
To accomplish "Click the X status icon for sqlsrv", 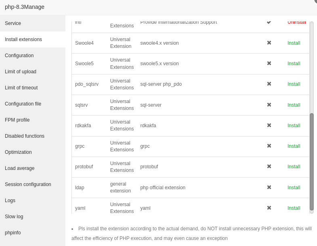I will pos(269,105).
